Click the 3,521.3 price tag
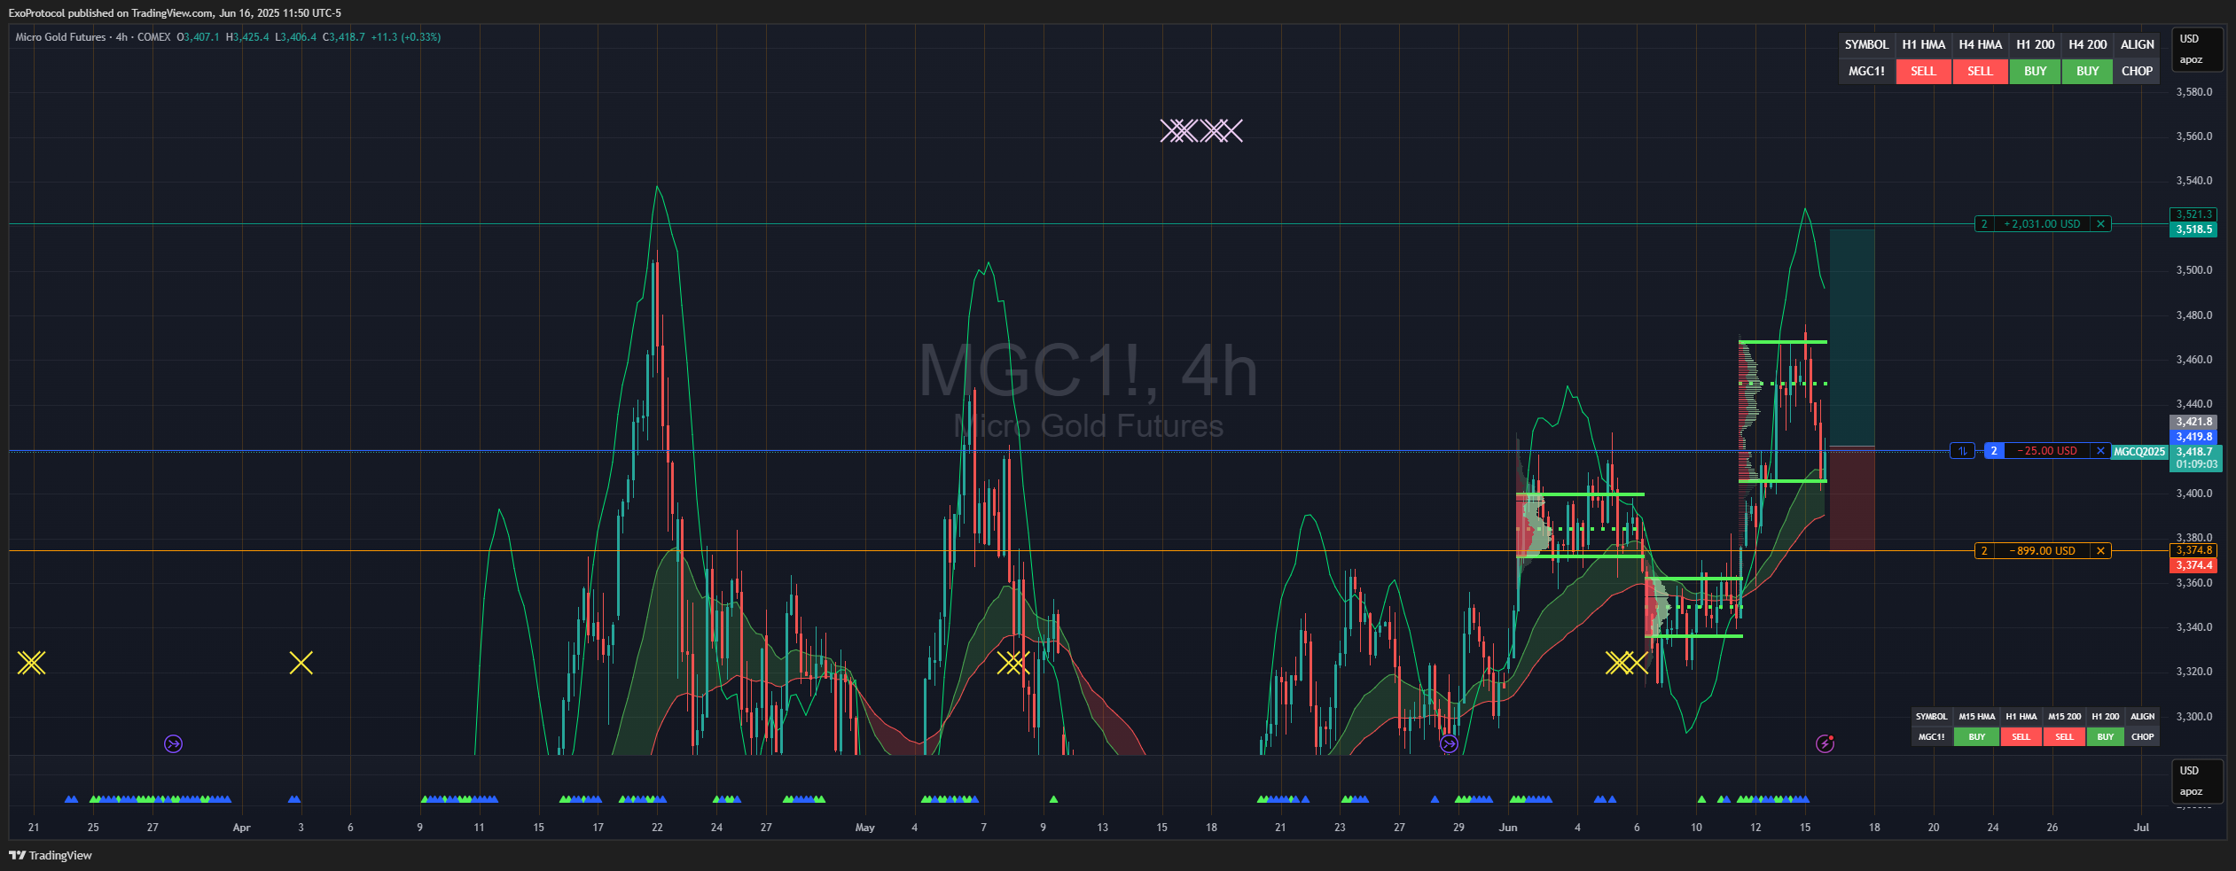 pyautogui.click(x=2194, y=214)
